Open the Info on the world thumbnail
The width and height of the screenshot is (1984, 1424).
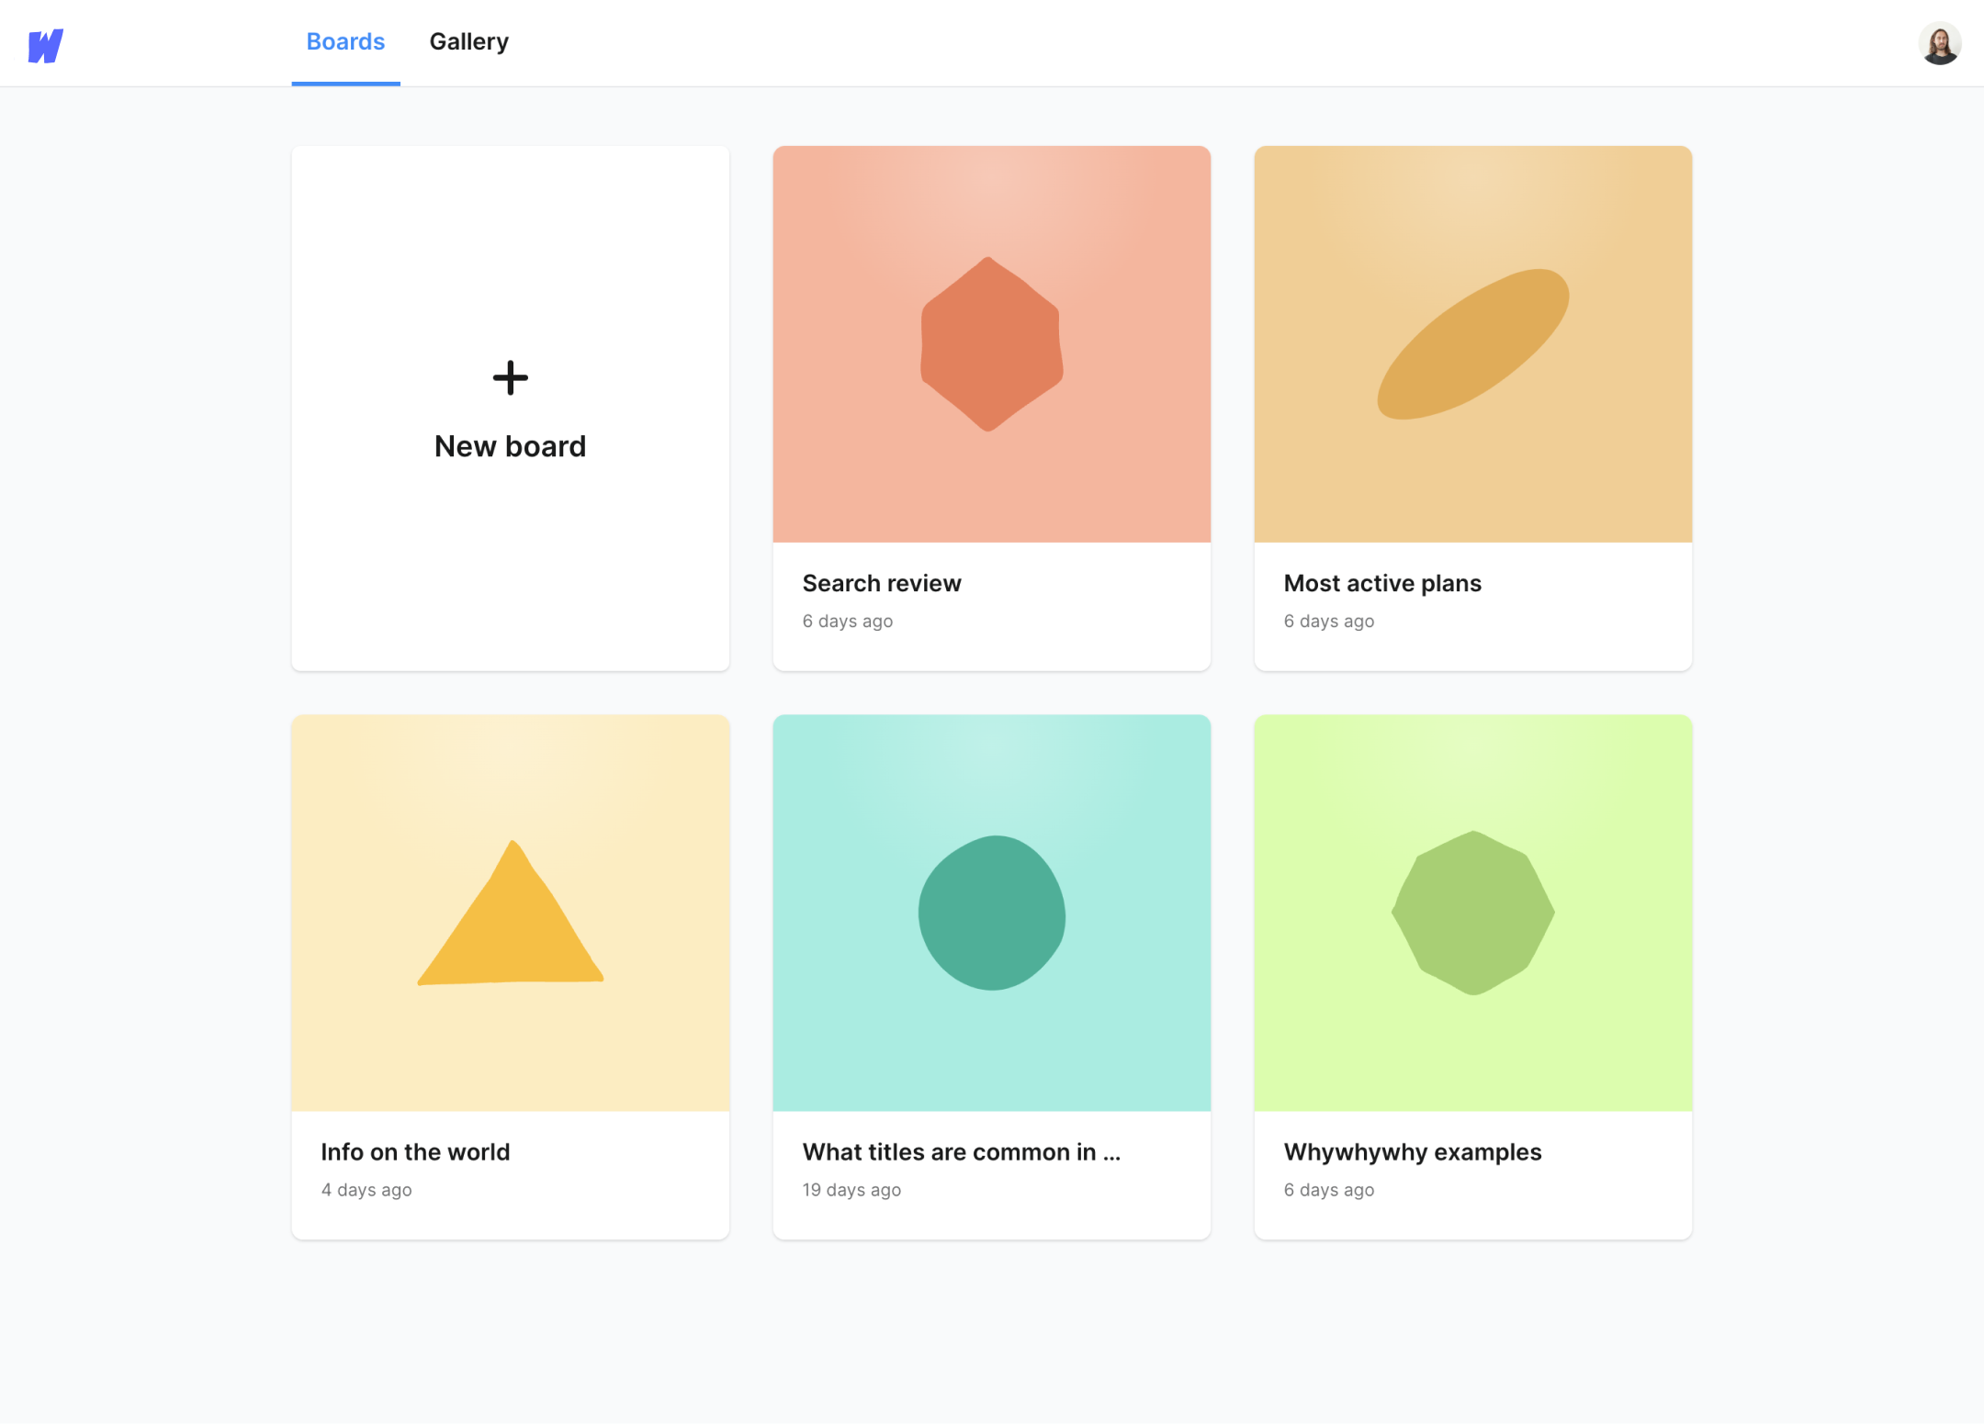click(511, 913)
